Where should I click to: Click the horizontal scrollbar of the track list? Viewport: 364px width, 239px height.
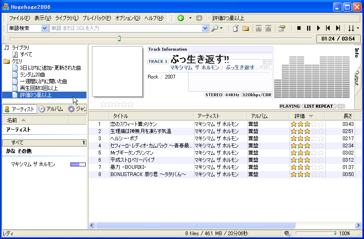click(195, 225)
